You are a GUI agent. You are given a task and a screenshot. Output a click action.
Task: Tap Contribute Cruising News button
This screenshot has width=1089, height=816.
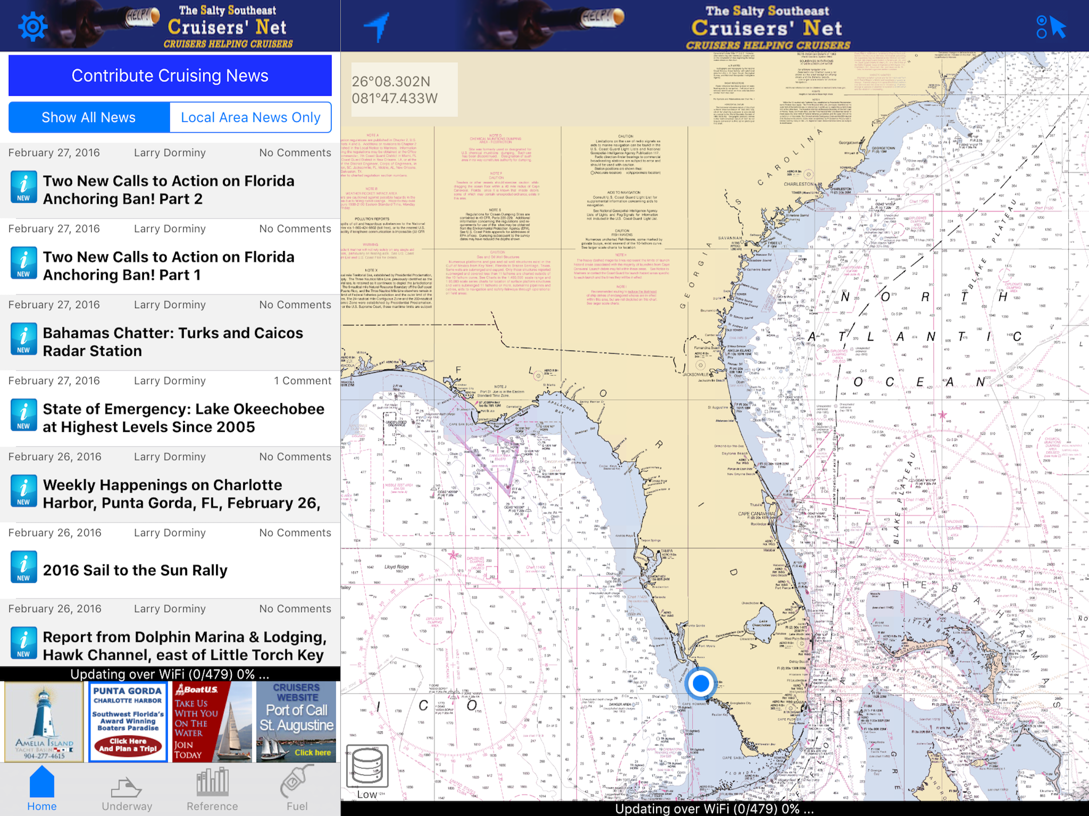coord(170,75)
